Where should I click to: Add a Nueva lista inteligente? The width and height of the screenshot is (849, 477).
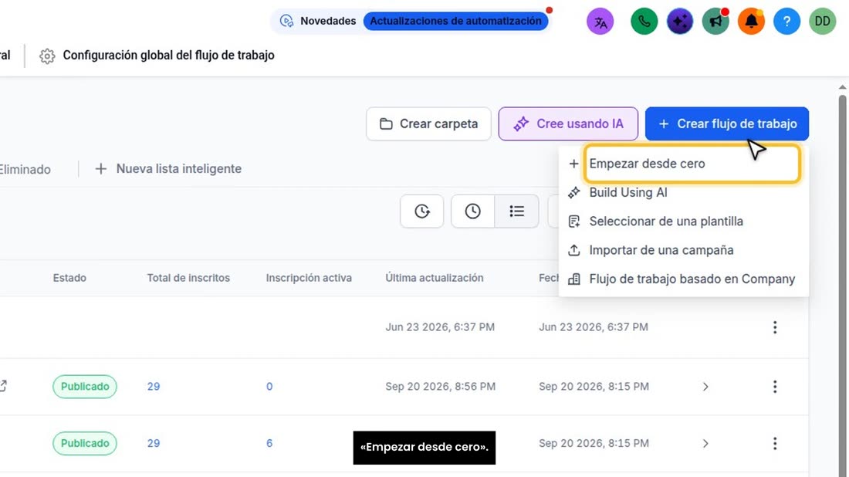(x=168, y=169)
